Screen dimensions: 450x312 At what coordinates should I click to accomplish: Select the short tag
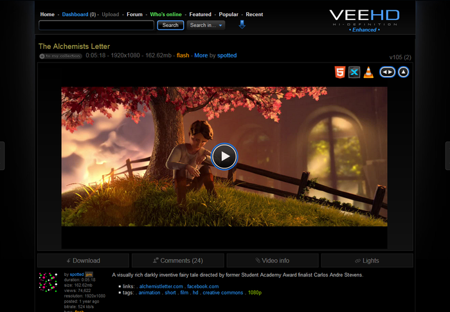[x=170, y=293]
